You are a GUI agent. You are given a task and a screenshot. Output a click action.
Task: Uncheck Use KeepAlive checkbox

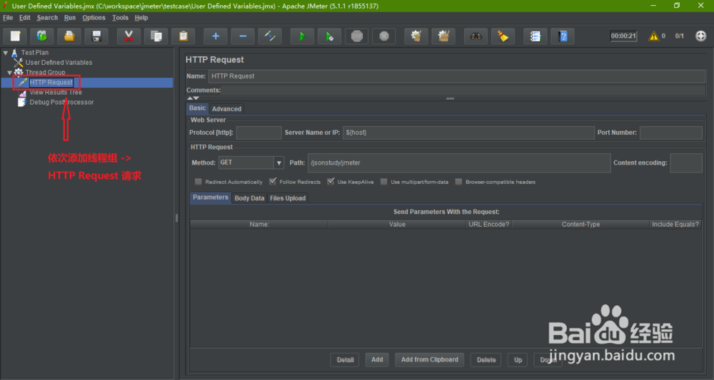331,182
